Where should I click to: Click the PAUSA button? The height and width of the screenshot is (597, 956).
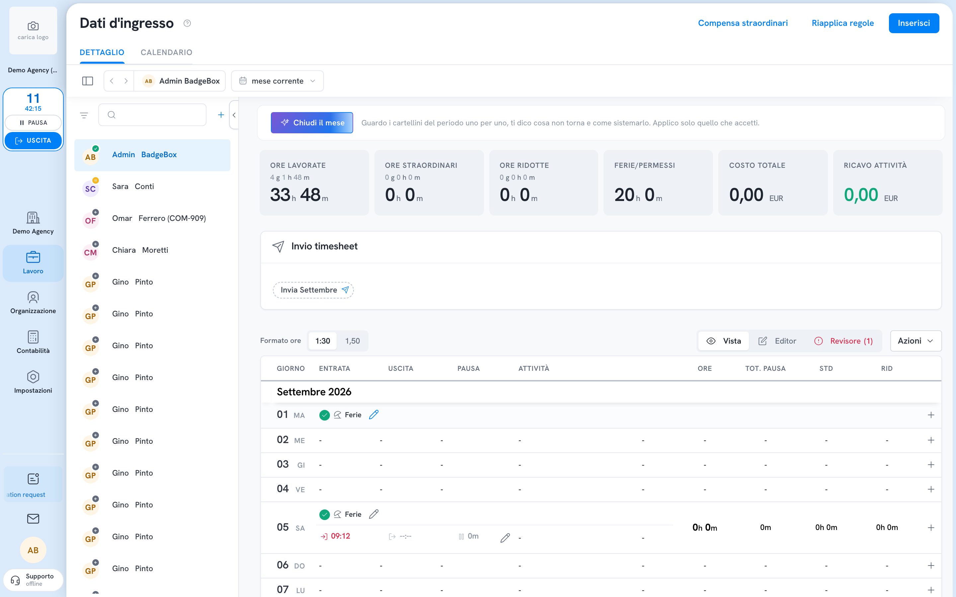tap(33, 122)
